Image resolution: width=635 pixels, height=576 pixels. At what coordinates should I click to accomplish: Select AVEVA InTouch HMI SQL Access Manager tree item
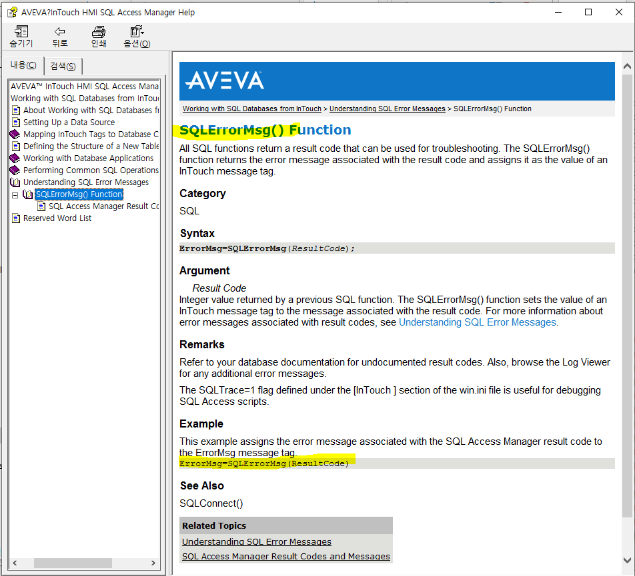pyautogui.click(x=84, y=86)
